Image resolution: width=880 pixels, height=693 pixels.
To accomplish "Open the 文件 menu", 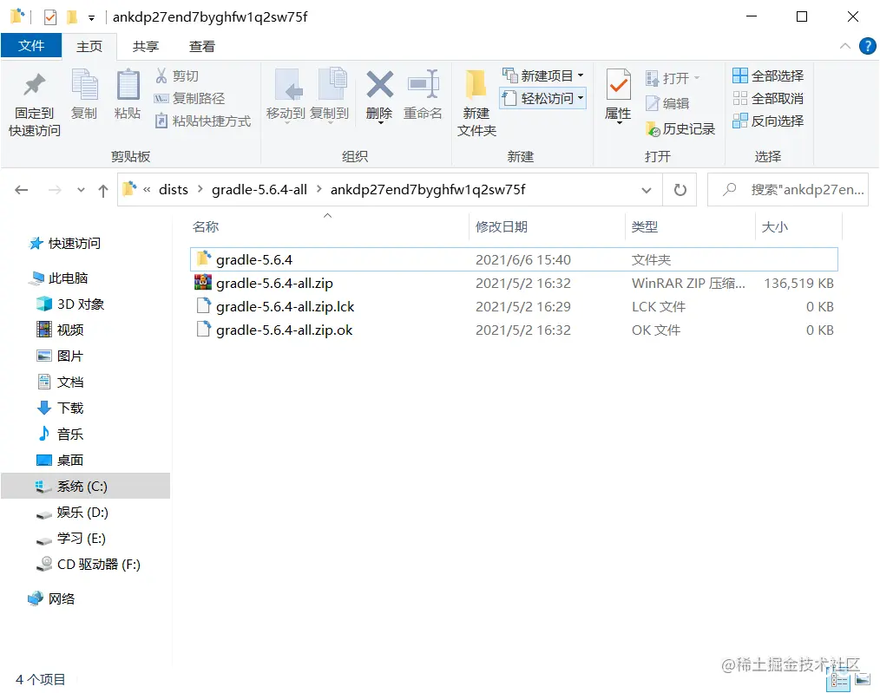I will pos(31,46).
